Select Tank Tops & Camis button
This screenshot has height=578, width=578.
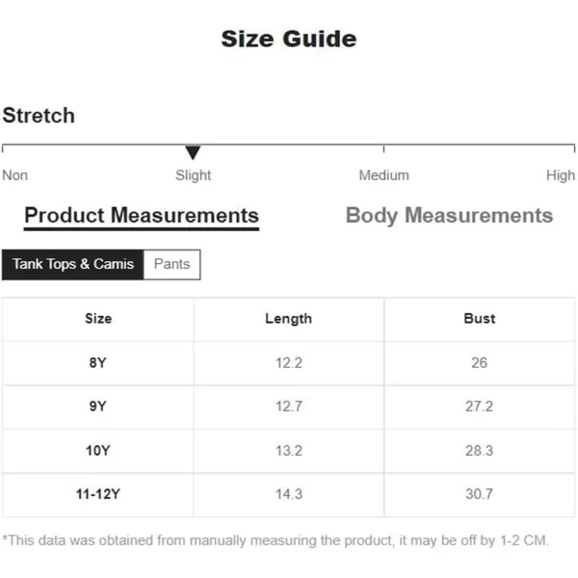(x=72, y=264)
